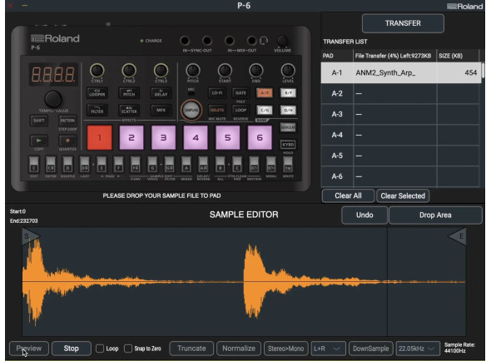Click pad 2 on the P-6 device
This screenshot has height=361, width=491.
tap(131, 137)
